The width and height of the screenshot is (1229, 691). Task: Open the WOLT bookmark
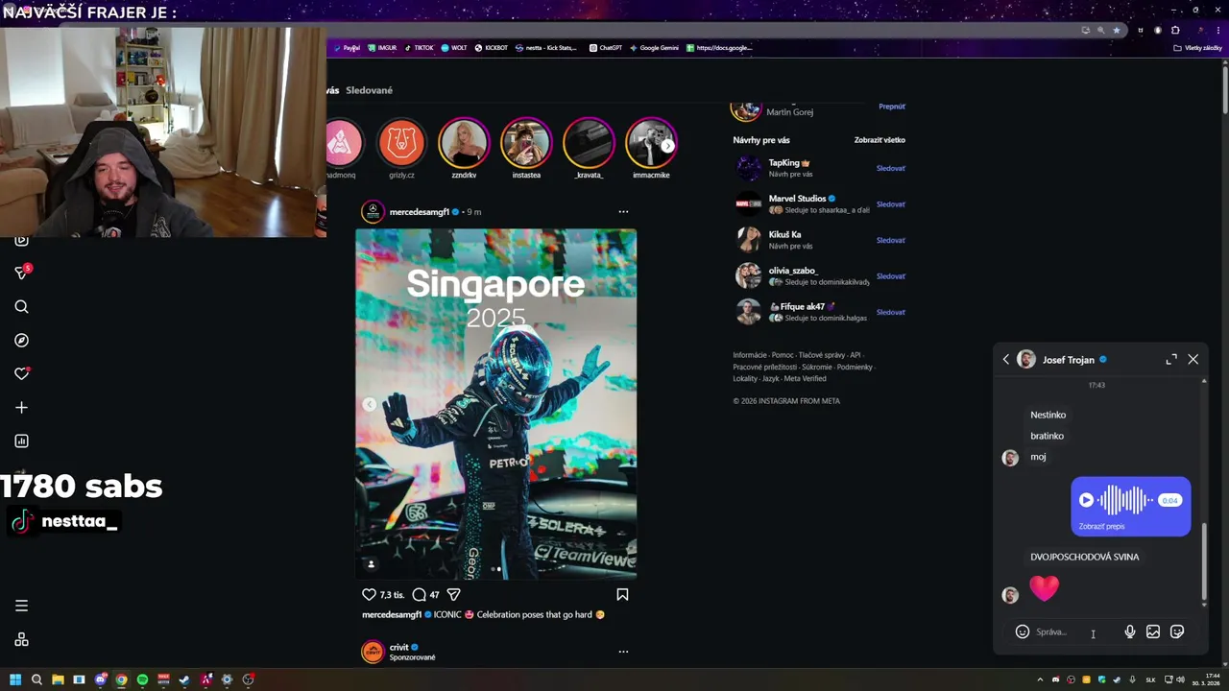click(x=454, y=47)
